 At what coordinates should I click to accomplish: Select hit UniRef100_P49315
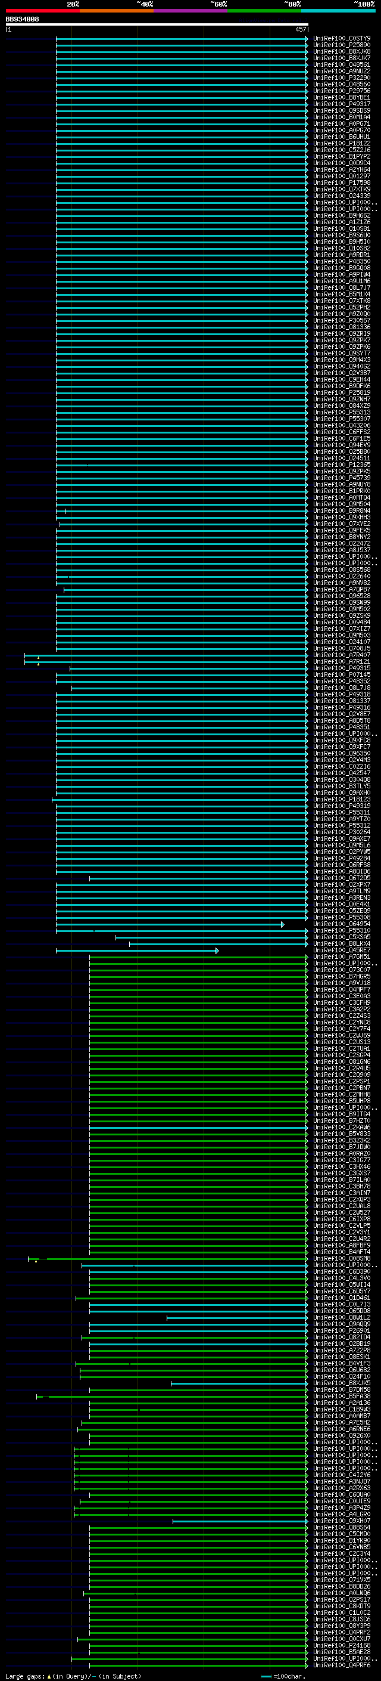point(342,668)
